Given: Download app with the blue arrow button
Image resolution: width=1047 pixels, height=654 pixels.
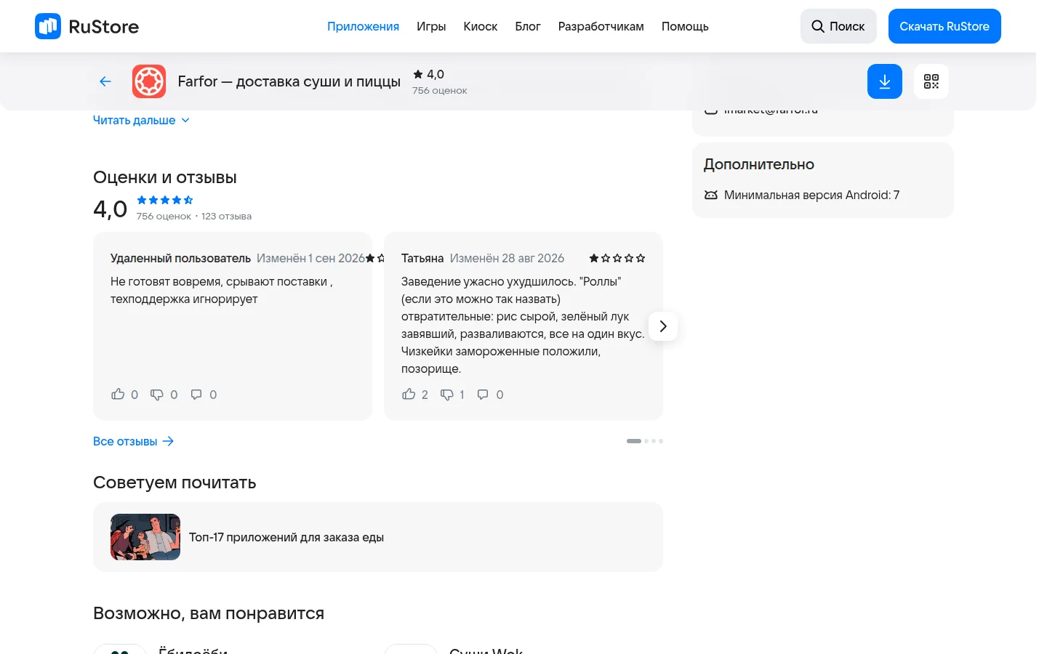Looking at the screenshot, I should (x=885, y=81).
